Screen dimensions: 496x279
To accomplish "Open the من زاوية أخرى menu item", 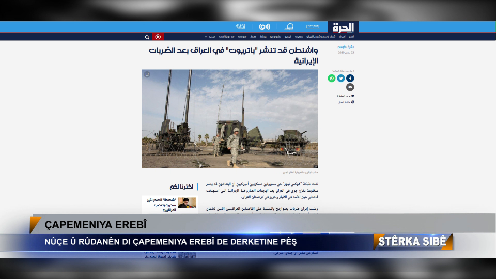I will (x=226, y=37).
